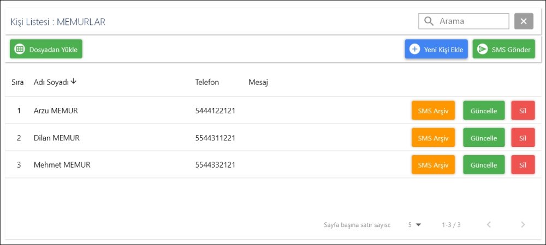The width and height of the screenshot is (546, 245).
Task: Click Güncelle for Arzu MEMUR
Action: 483,111
